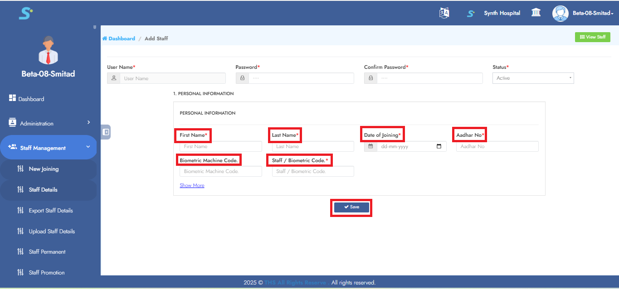Open the Status dropdown
Screen dimensions: 619x289
[x=533, y=78]
